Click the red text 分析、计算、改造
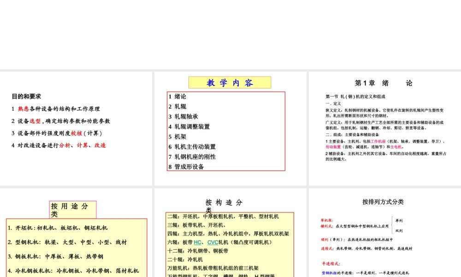 [83, 145]
